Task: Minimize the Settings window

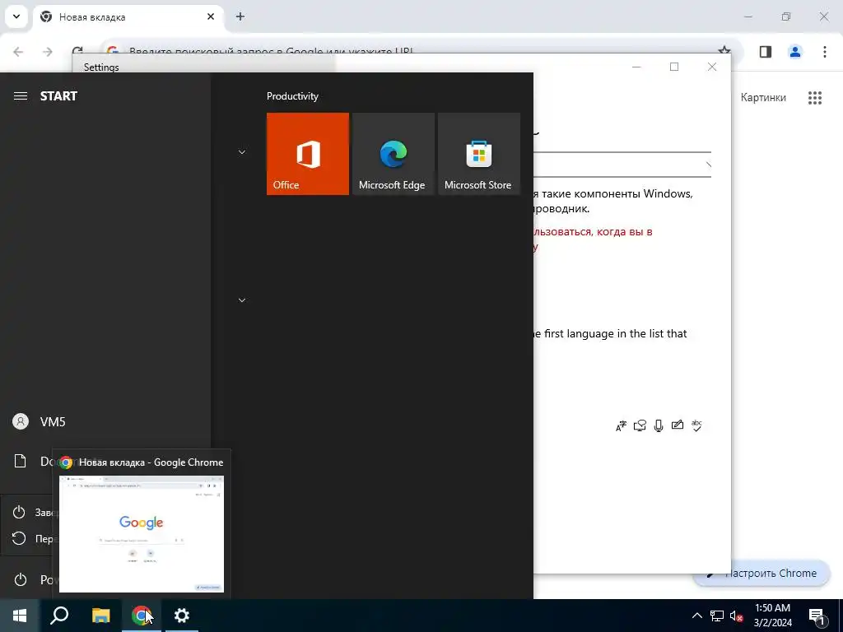Action: click(x=636, y=67)
